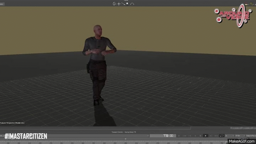Step back one frame
Viewport: 256px width, 144px height.
click(x=190, y=136)
